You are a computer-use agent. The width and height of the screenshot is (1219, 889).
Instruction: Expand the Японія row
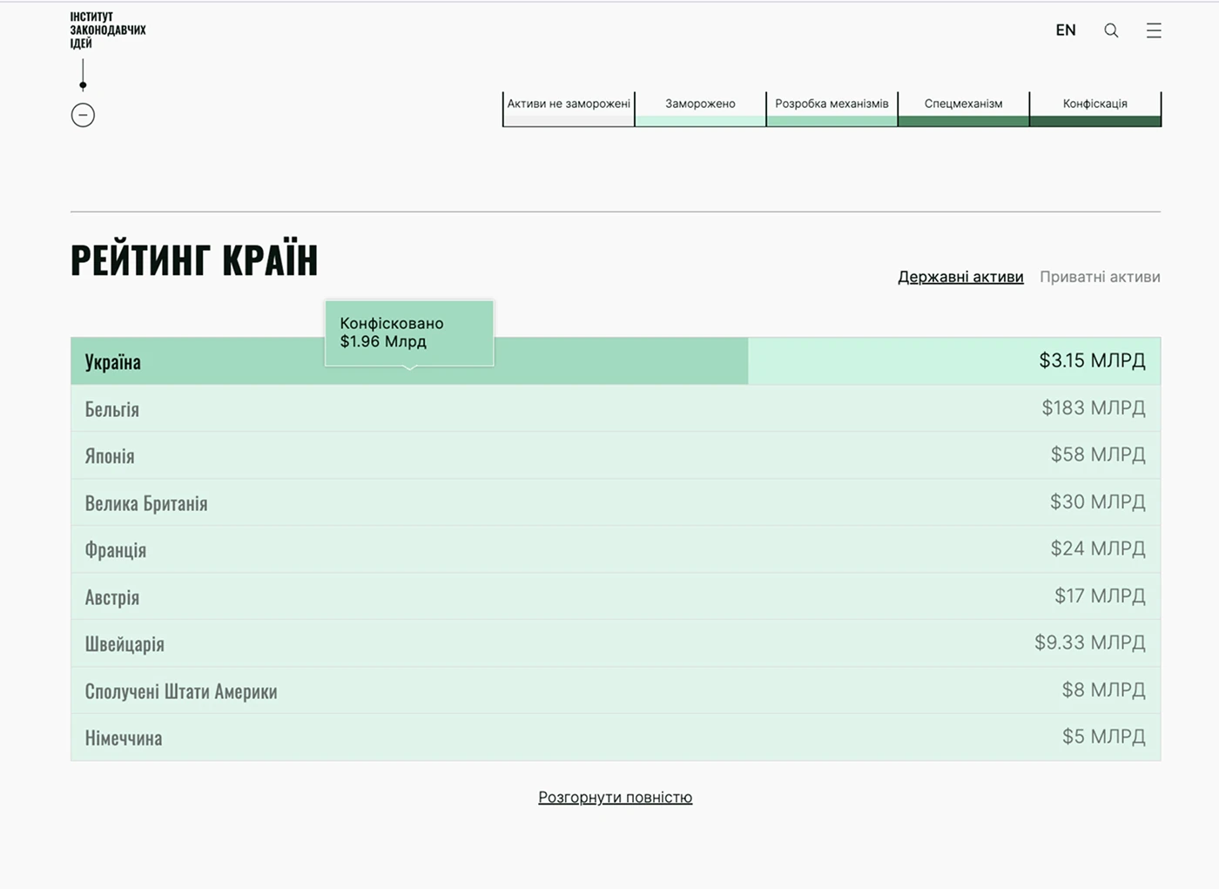pyautogui.click(x=615, y=455)
